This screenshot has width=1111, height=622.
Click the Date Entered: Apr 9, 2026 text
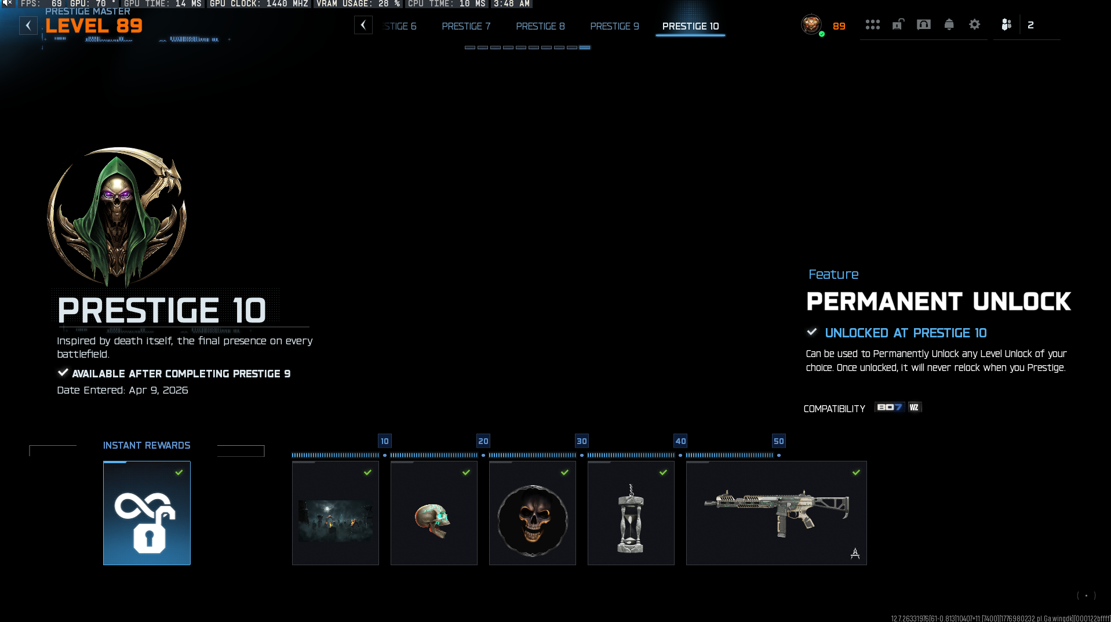[122, 390]
